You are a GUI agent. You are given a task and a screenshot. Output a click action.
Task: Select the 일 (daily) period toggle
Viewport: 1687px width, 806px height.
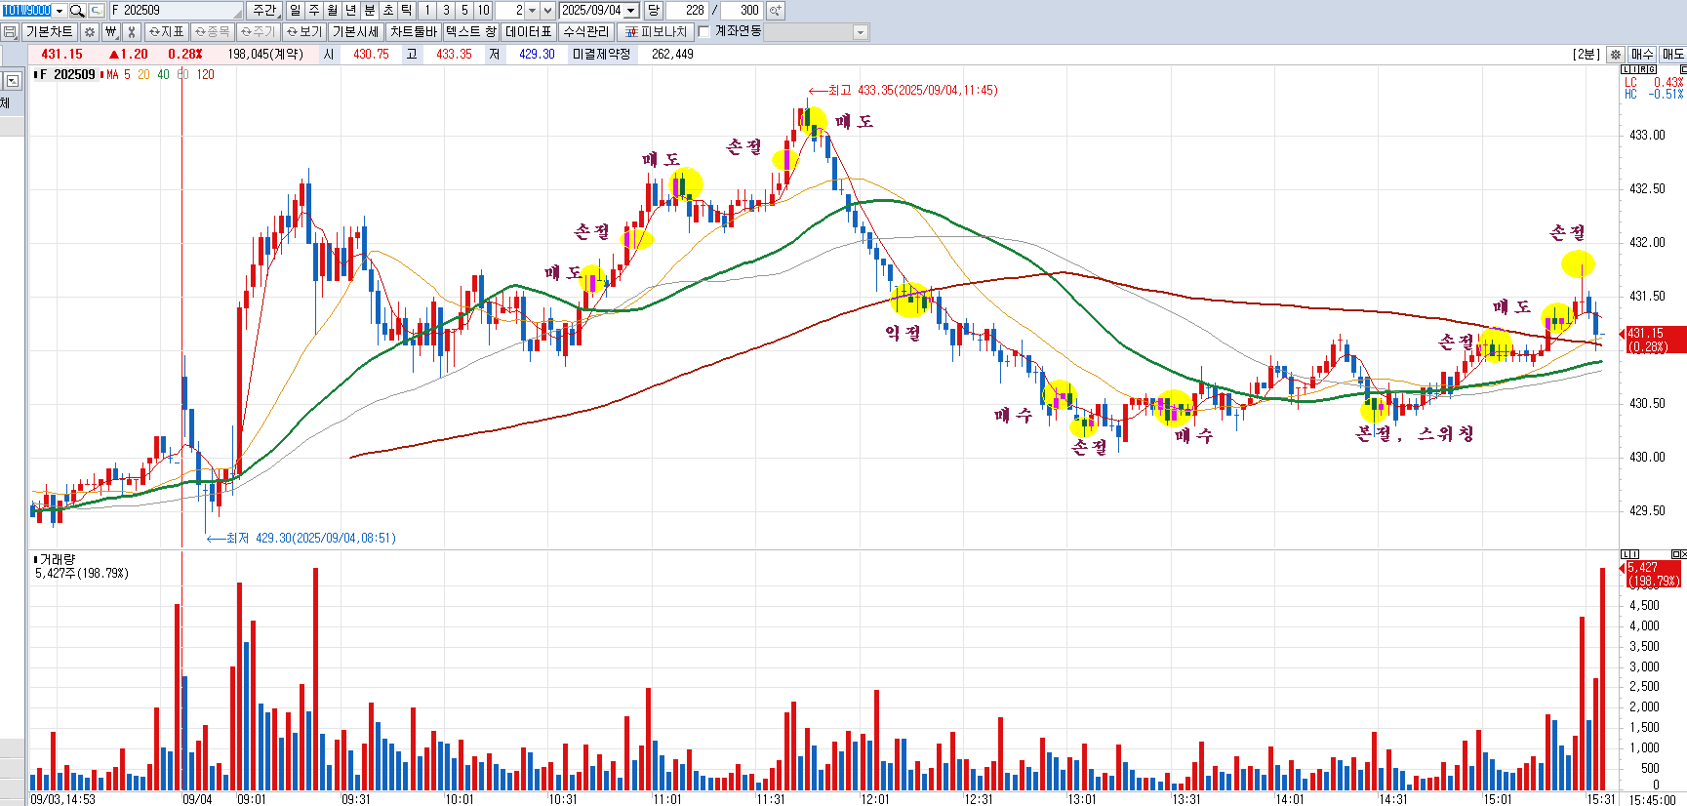click(x=296, y=11)
